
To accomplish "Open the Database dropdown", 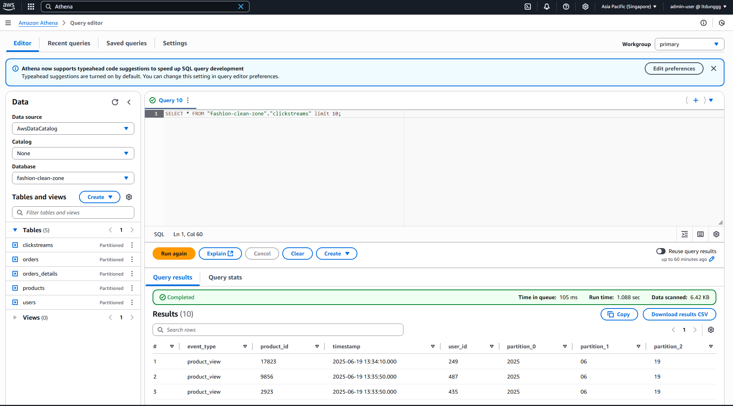I will (73, 178).
